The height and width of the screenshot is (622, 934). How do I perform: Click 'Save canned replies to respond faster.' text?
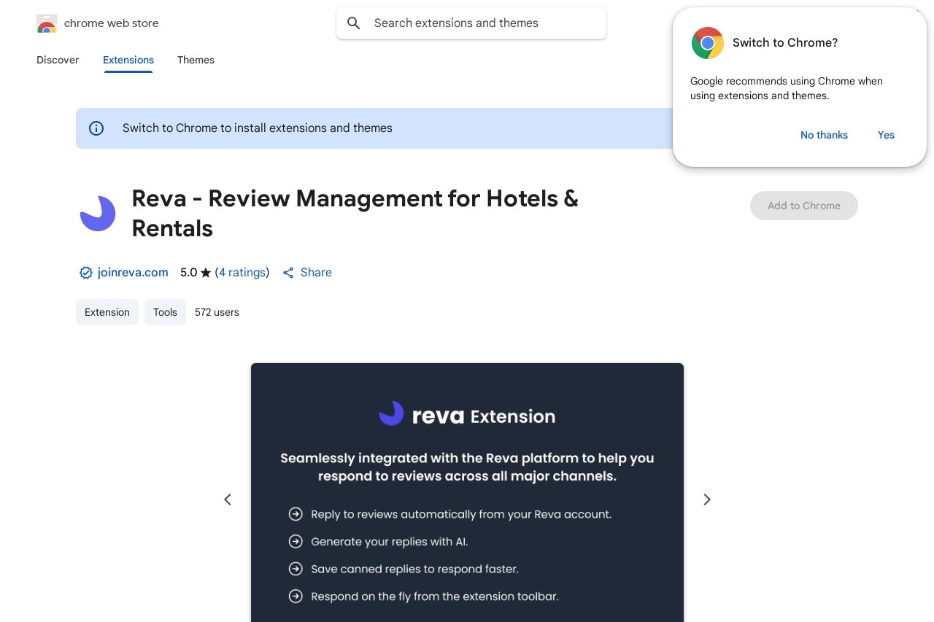[414, 569]
